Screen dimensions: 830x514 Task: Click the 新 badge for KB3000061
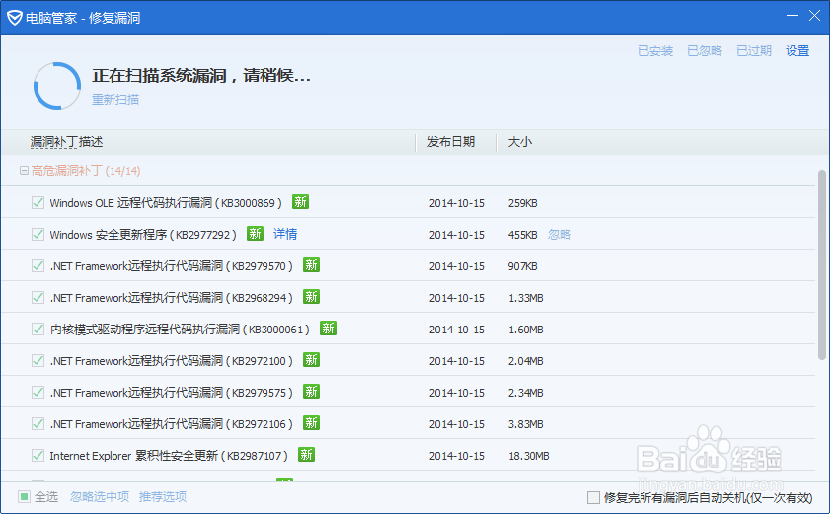click(x=329, y=329)
